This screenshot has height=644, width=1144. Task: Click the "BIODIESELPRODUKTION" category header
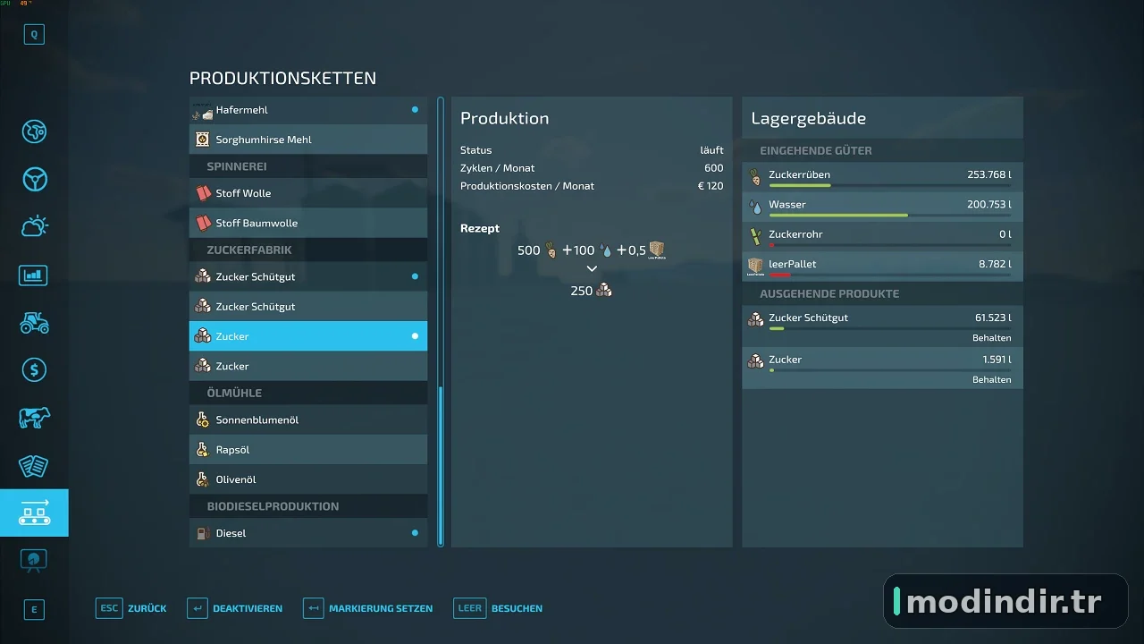click(x=273, y=506)
